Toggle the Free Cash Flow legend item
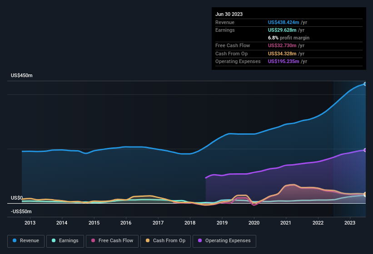Screen dimensions: 373x254 pyautogui.click(x=112, y=241)
